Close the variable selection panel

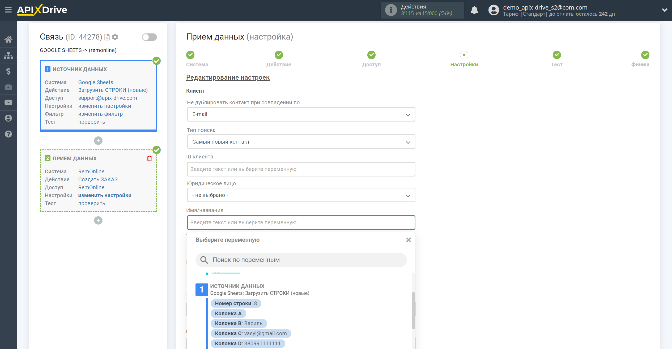point(409,240)
